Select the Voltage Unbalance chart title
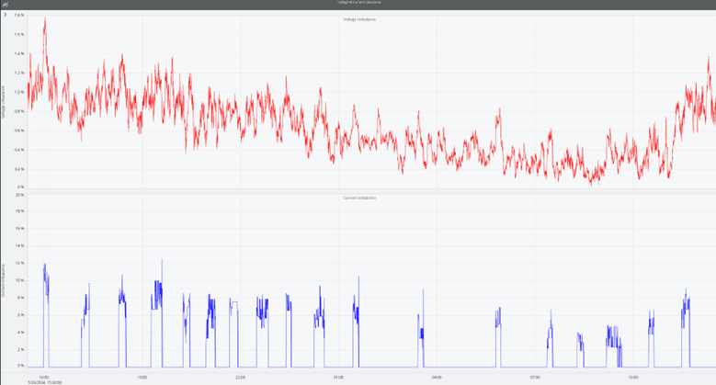The width and height of the screenshot is (716, 385). 359,19
